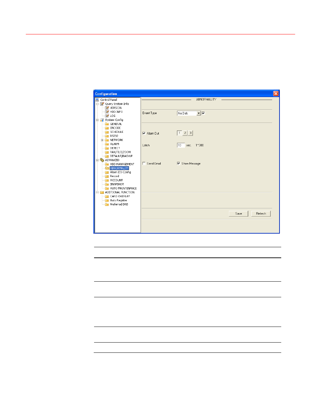Click the Auto Register folder icon
The height and width of the screenshot is (394, 324).
coord(107,200)
